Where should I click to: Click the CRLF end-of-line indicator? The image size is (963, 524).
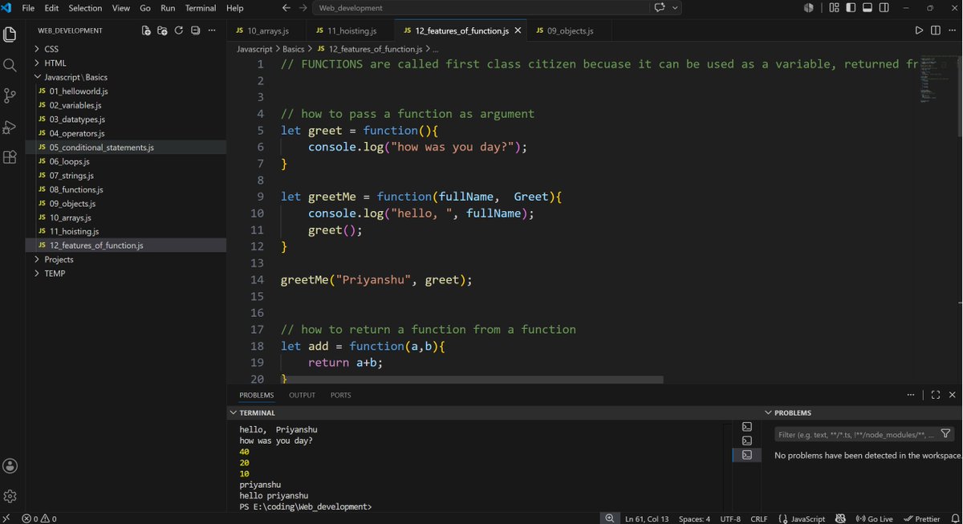coord(758,518)
